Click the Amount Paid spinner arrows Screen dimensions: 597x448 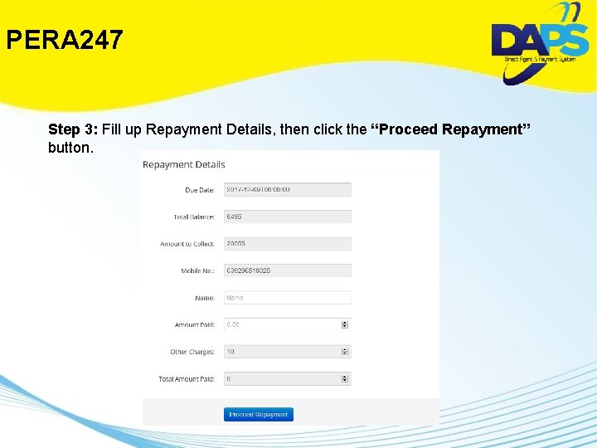(345, 324)
